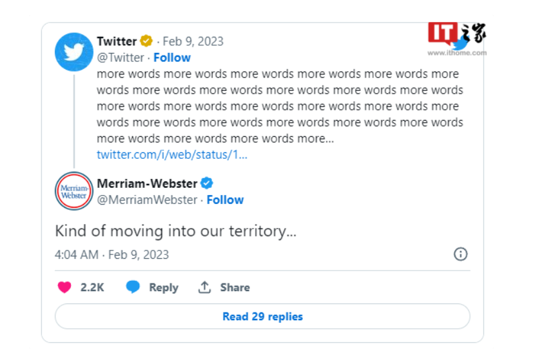Click the reply speech bubble icon

point(133,287)
